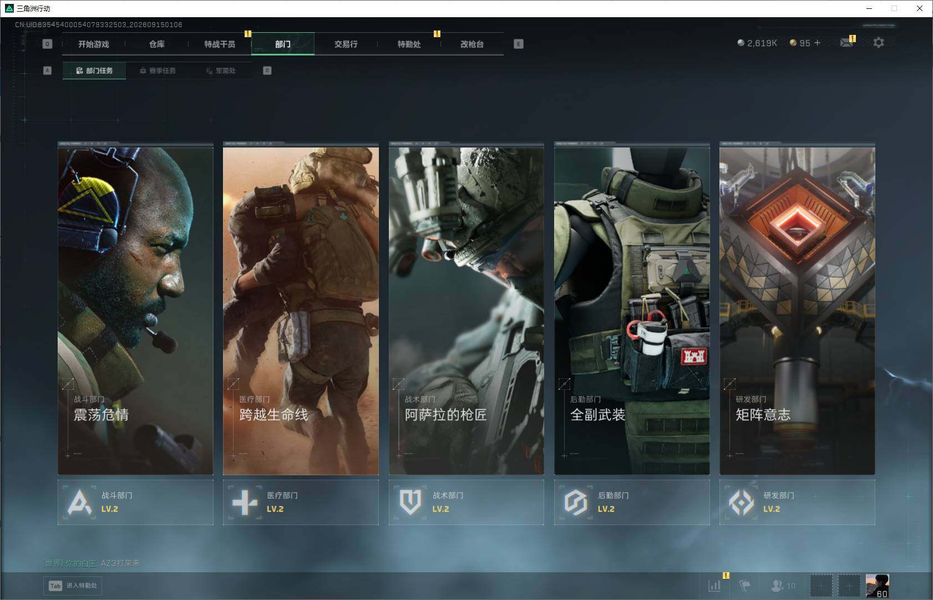Viewport: 933px width, 600px height.
Task: Click the Q key previous-tab icon
Action: click(47, 44)
